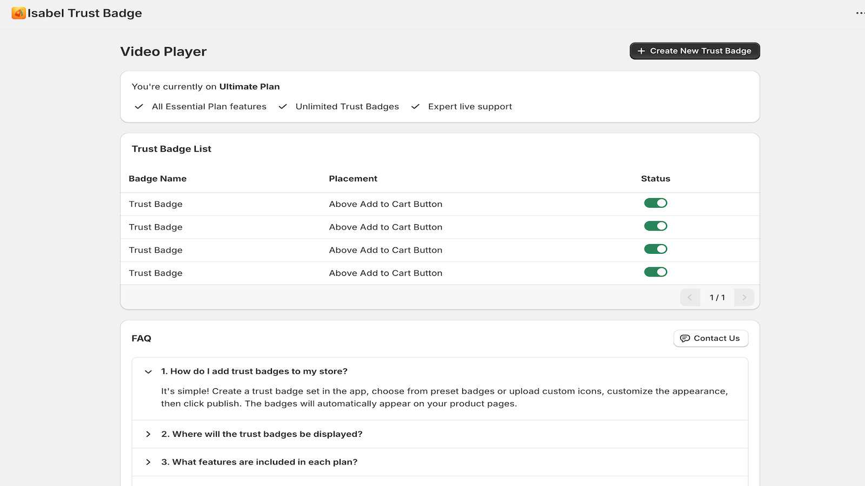This screenshot has width=865, height=486.
Task: Disable the status toggle of the first Trust Badge
Action: (x=656, y=203)
